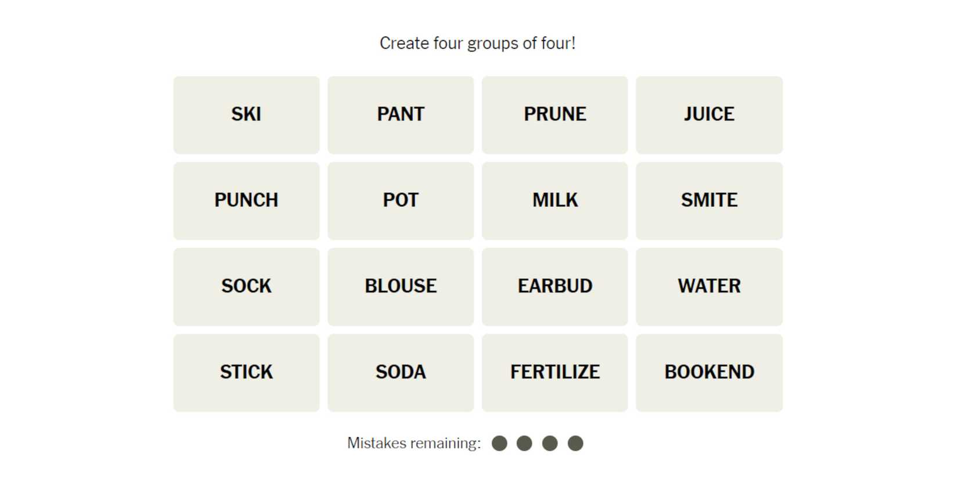Click the last mistakes remaining dot
Image resolution: width=958 pixels, height=479 pixels.
[575, 444]
